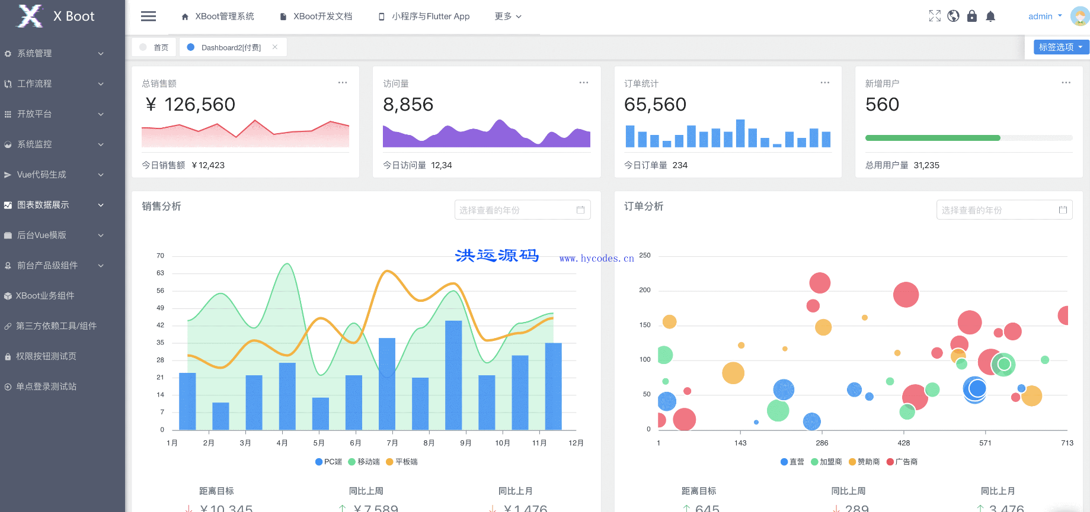This screenshot has width=1090, height=512.
Task: Open XBoot开发文档 navigation item
Action: point(316,17)
